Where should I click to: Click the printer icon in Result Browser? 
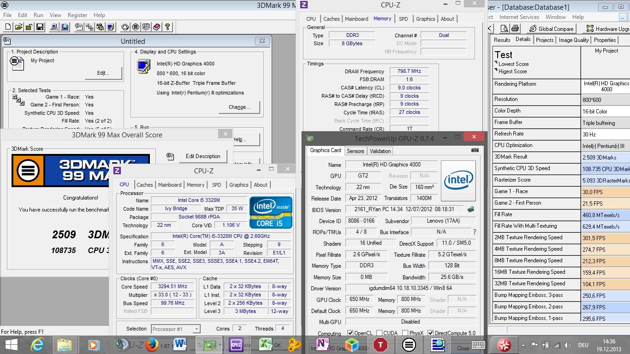tap(516, 29)
